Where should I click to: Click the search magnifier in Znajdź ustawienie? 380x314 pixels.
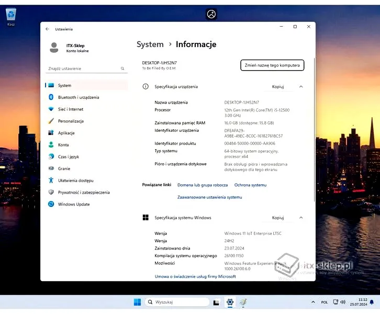coord(122,69)
